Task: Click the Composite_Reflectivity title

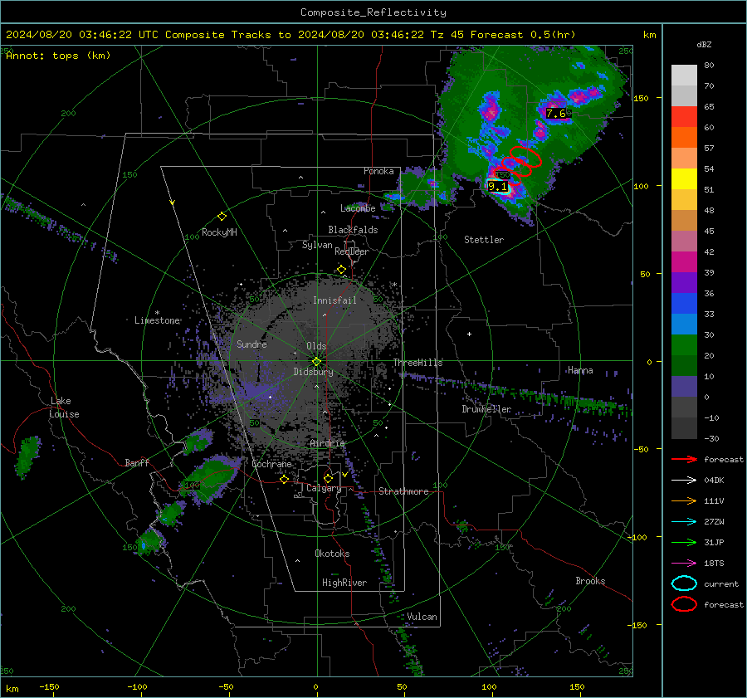Action: (x=373, y=12)
